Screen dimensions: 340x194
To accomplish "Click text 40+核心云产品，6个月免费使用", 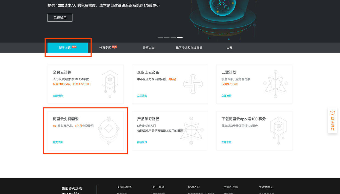I will point(73,126).
